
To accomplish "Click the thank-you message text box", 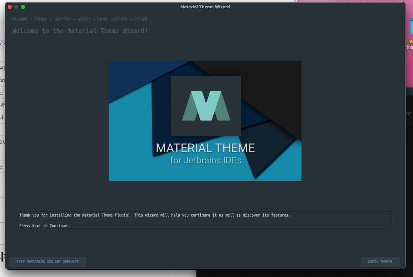I will point(205,220).
